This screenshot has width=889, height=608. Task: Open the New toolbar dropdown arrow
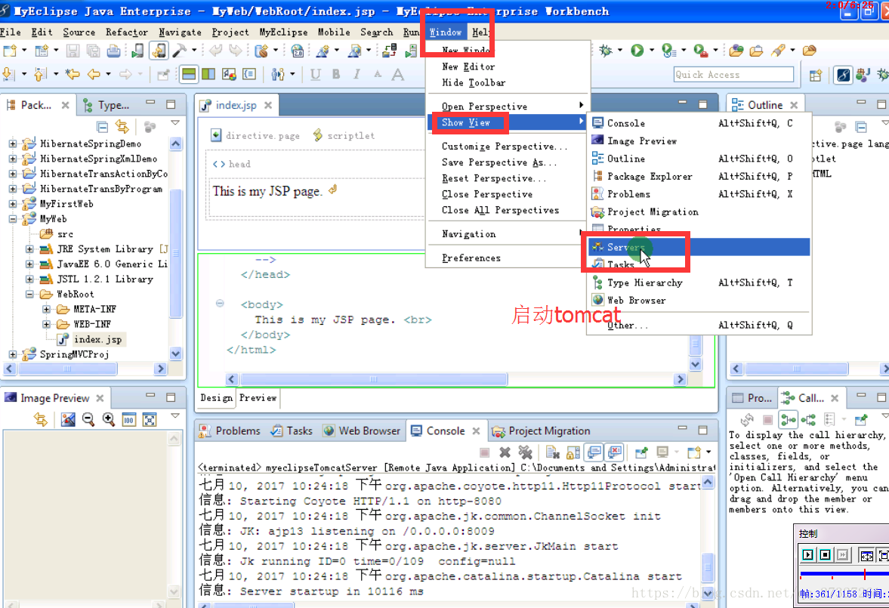coord(24,51)
